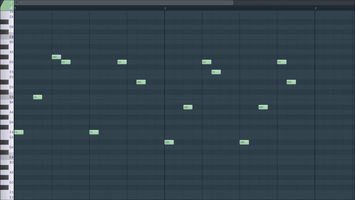Preview the black key between C4 and D4
Viewport: 355px width, 200px height.
pyautogui.click(x=4, y=152)
